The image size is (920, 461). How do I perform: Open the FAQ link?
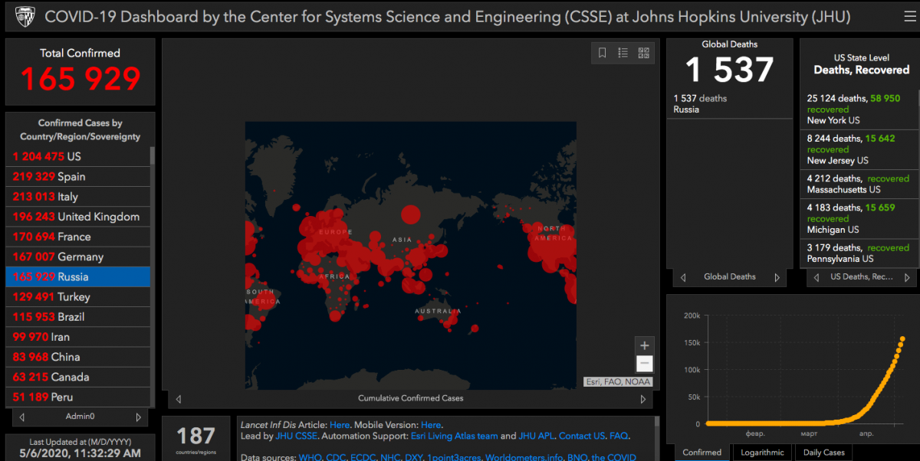[x=618, y=436]
